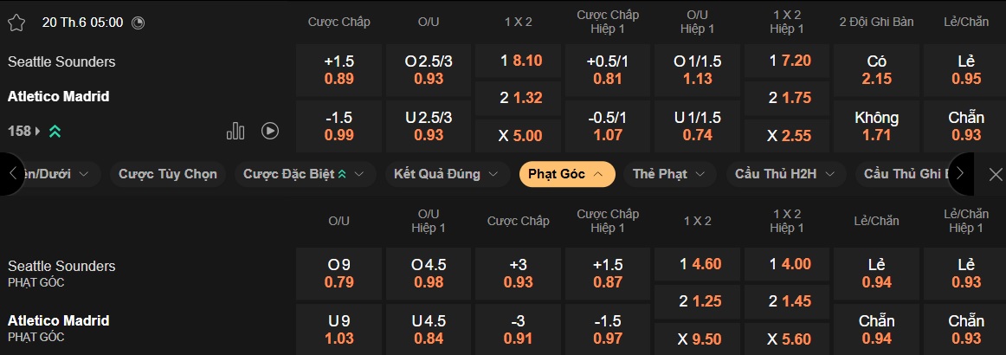
Task: Expand the 158 more markets counter
Action: point(23,132)
